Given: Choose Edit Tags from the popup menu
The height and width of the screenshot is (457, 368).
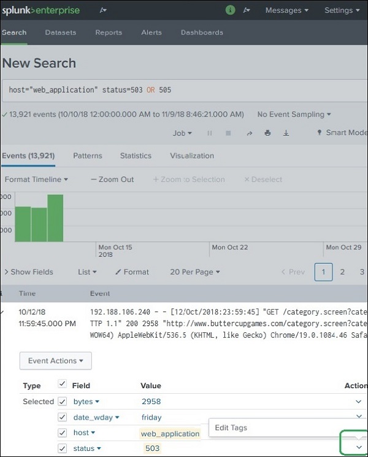Looking at the screenshot, I should [231, 428].
